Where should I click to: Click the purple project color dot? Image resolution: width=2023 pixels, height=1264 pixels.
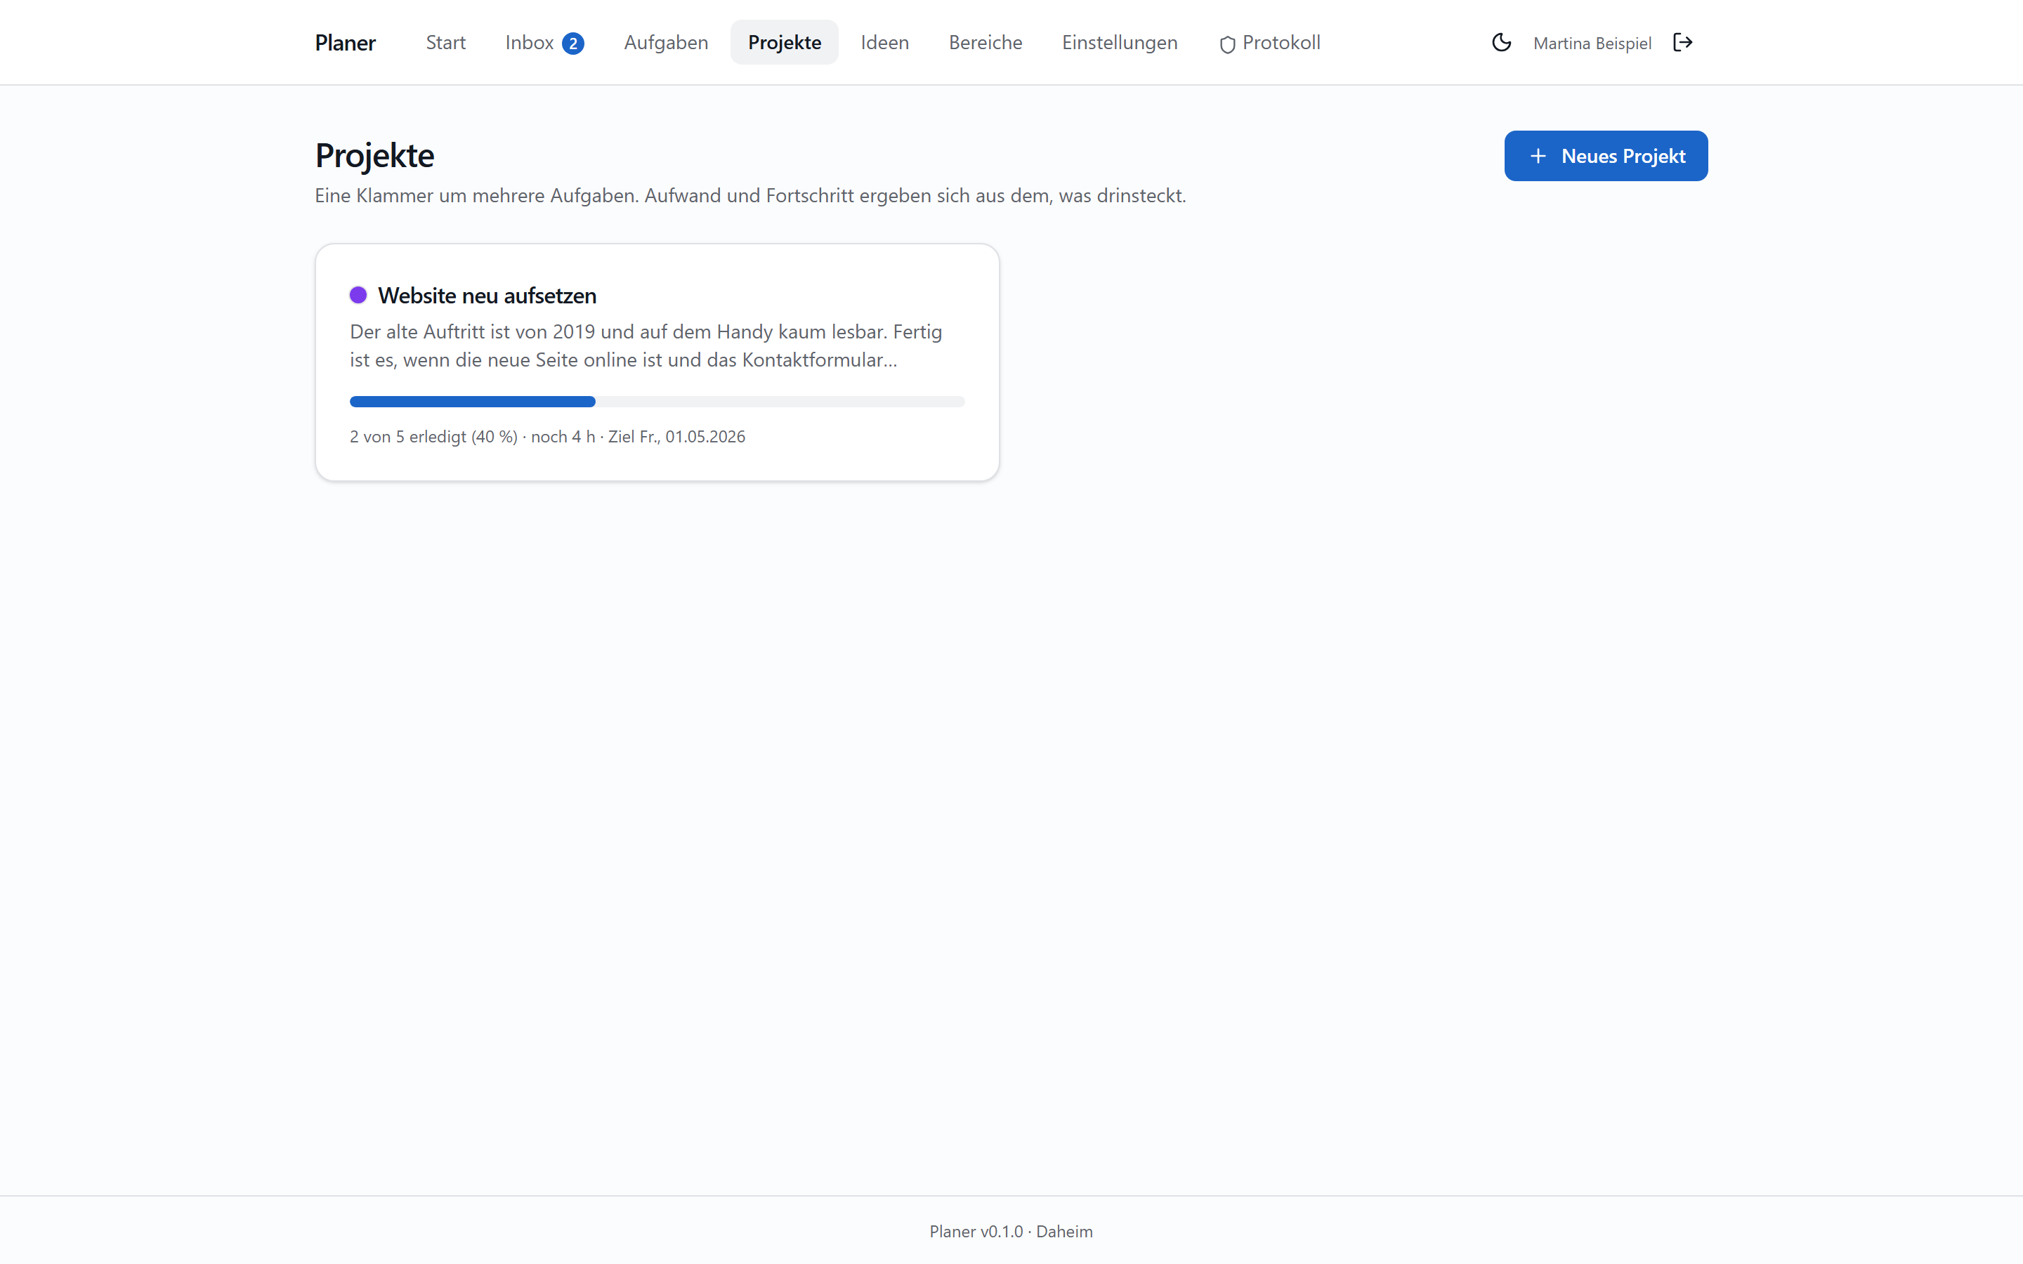359,295
